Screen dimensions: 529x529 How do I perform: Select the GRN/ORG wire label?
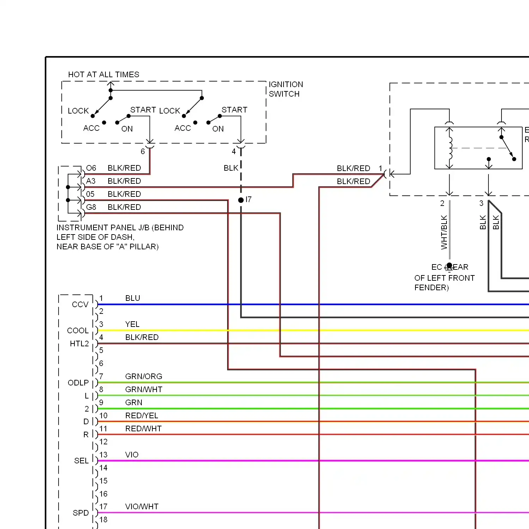[x=144, y=376]
